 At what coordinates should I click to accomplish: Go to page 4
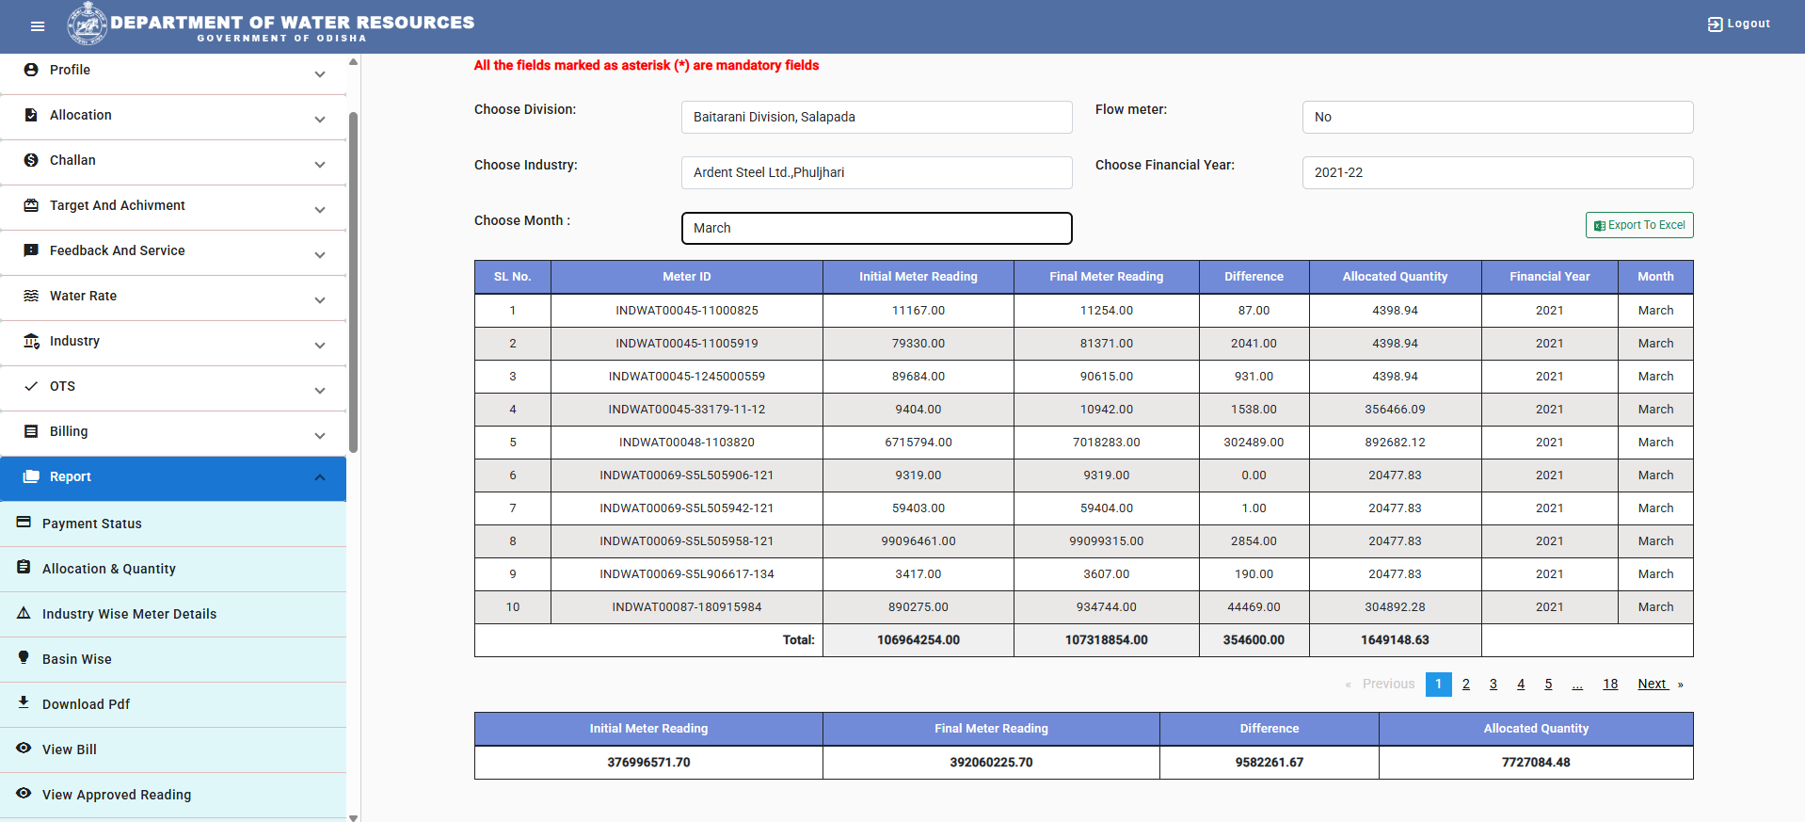1520,685
